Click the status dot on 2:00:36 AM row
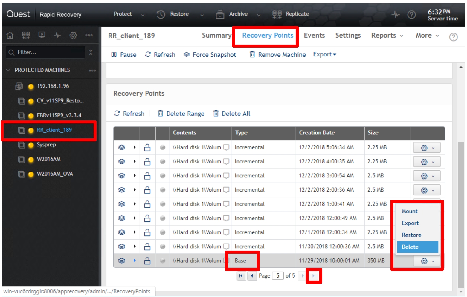 click(163, 190)
